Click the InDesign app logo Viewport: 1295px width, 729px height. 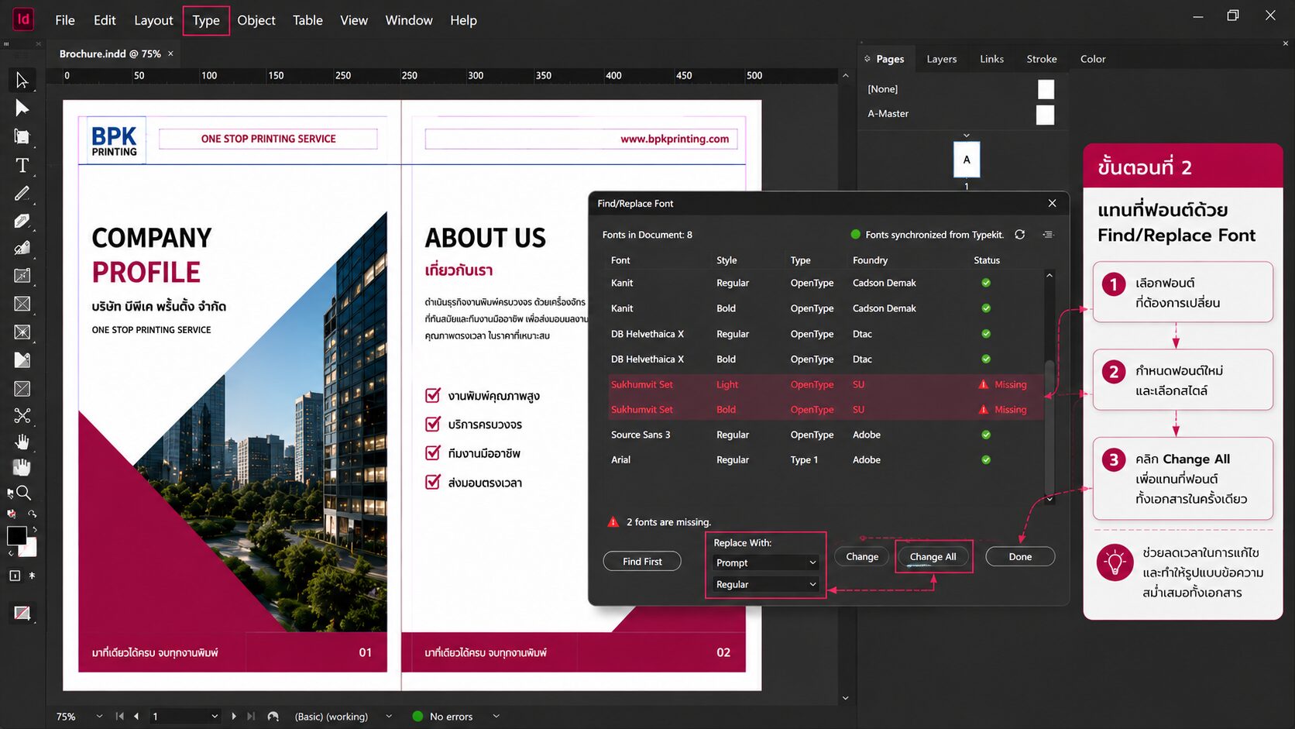tap(23, 19)
